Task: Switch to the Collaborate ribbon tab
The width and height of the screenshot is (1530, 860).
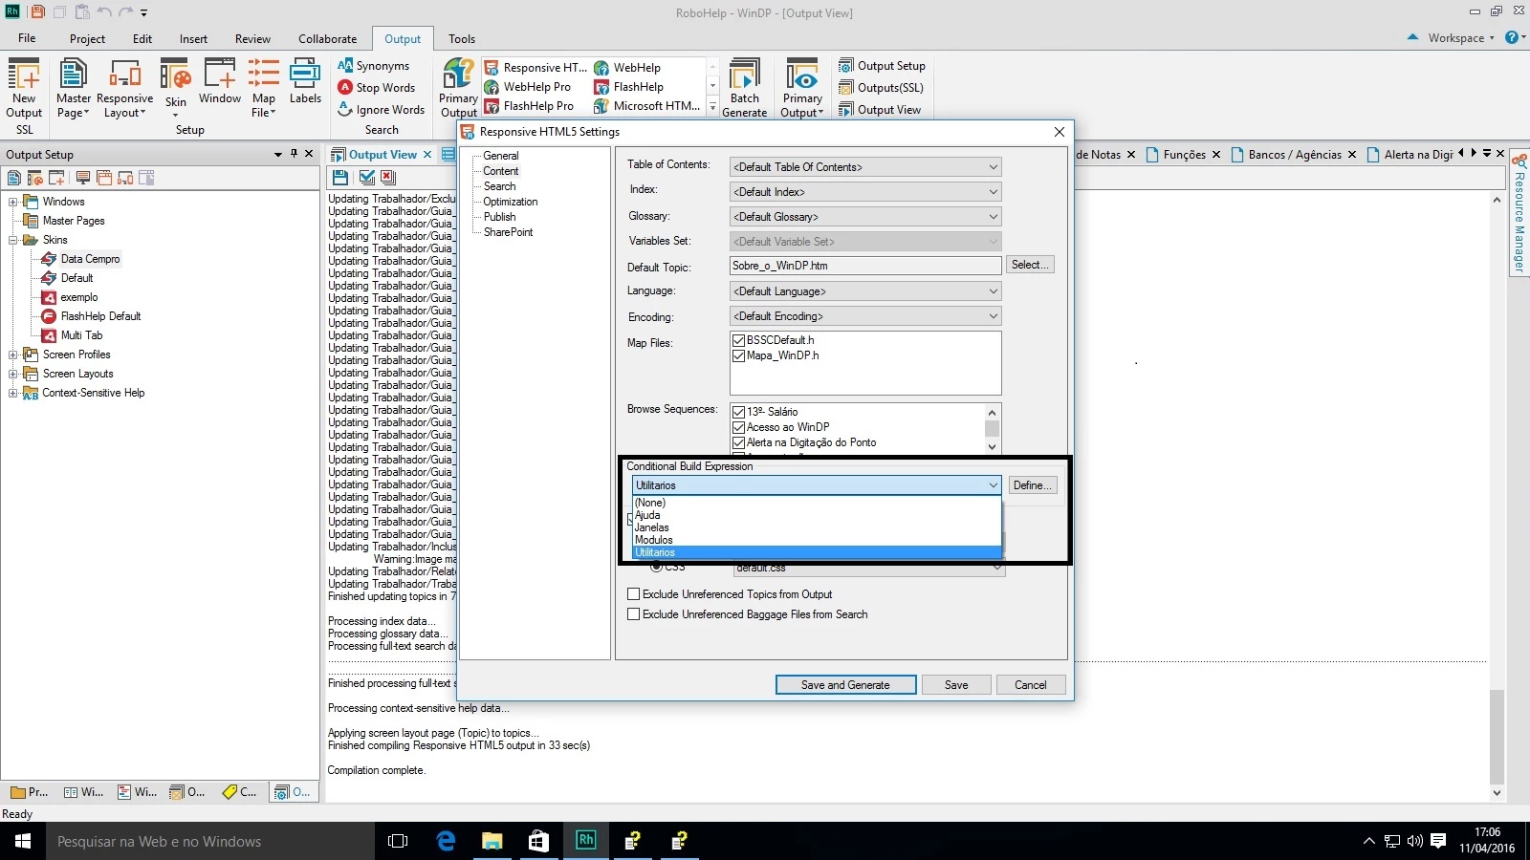Action: (x=327, y=39)
